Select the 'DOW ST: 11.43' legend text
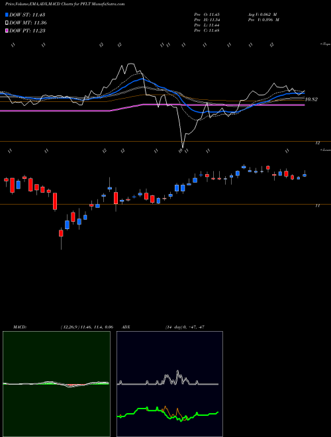 (x=27, y=15)
